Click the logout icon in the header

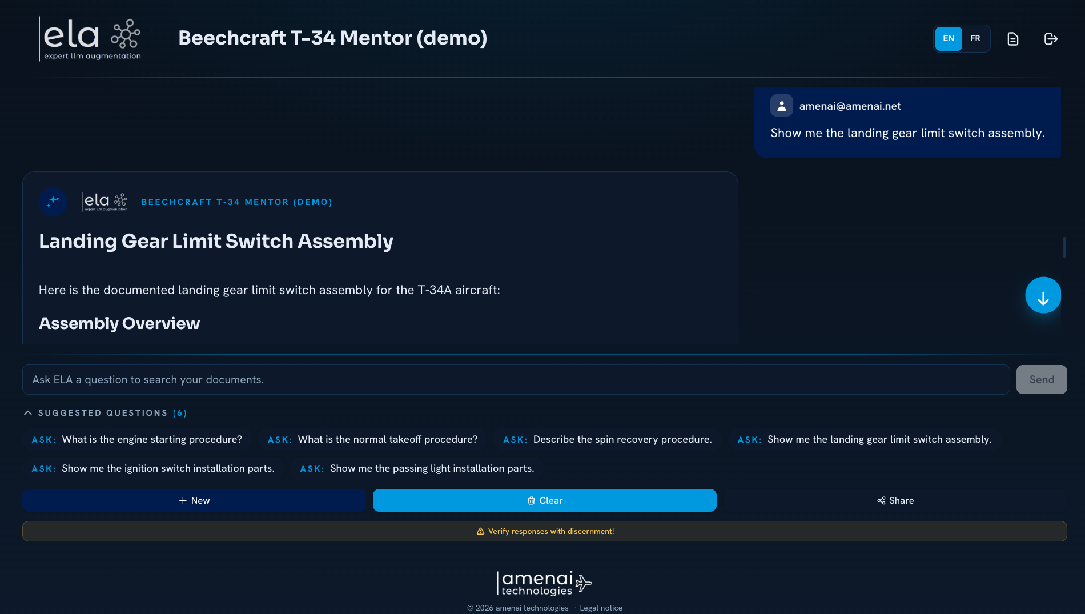click(1051, 39)
